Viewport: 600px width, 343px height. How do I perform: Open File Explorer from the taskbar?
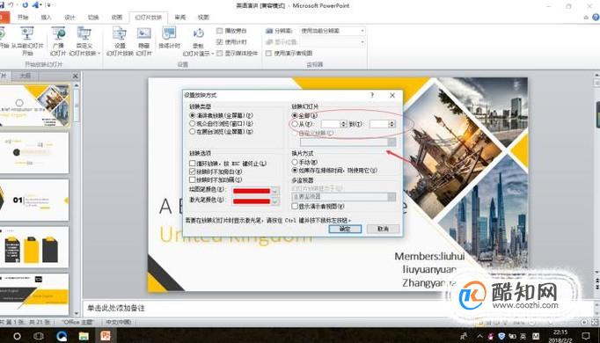click(x=84, y=336)
